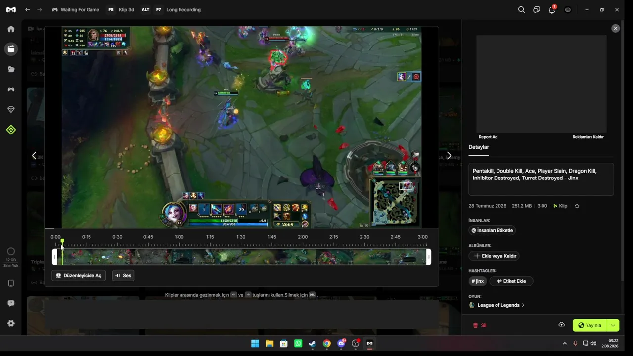The height and width of the screenshot is (356, 633).
Task: Open the mobile phone icon in the sidebar
Action: [x=11, y=283]
